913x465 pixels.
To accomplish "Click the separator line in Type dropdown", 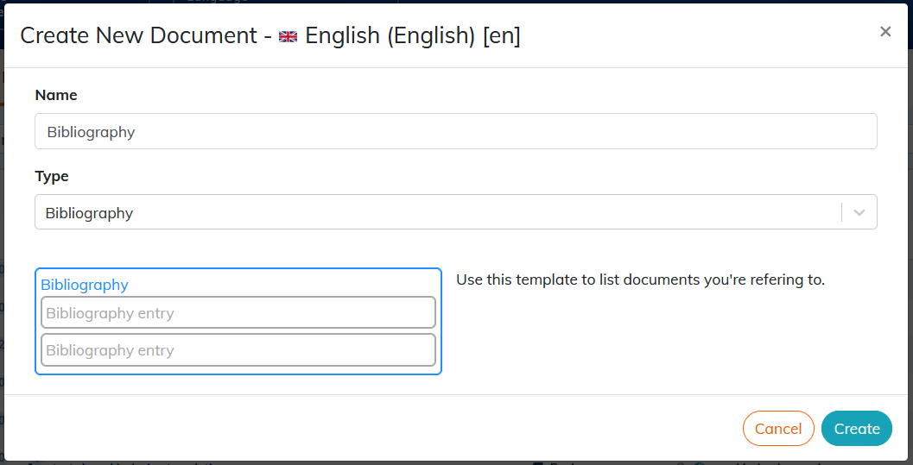I will pos(842,212).
